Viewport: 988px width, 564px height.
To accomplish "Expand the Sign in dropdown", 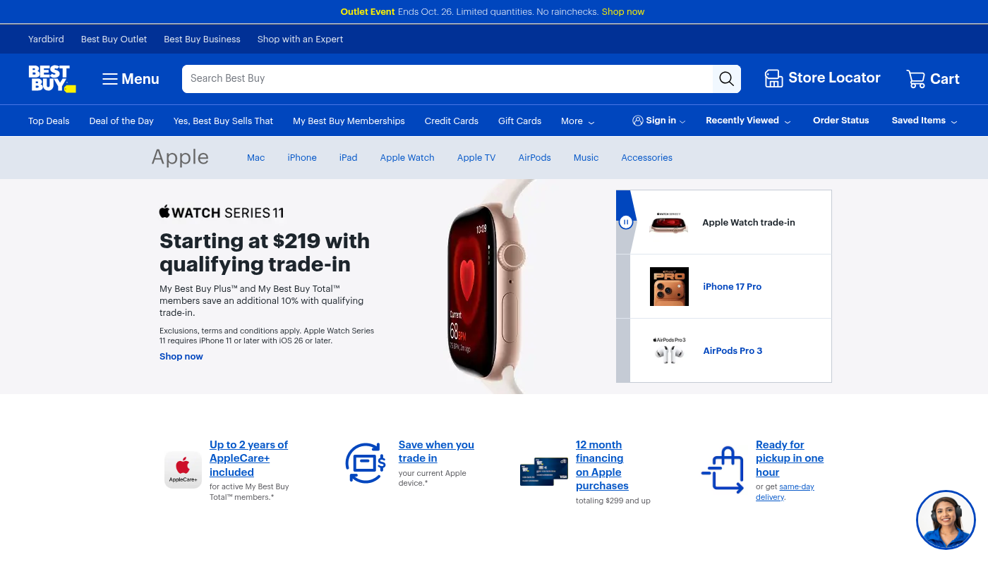I will pyautogui.click(x=659, y=121).
